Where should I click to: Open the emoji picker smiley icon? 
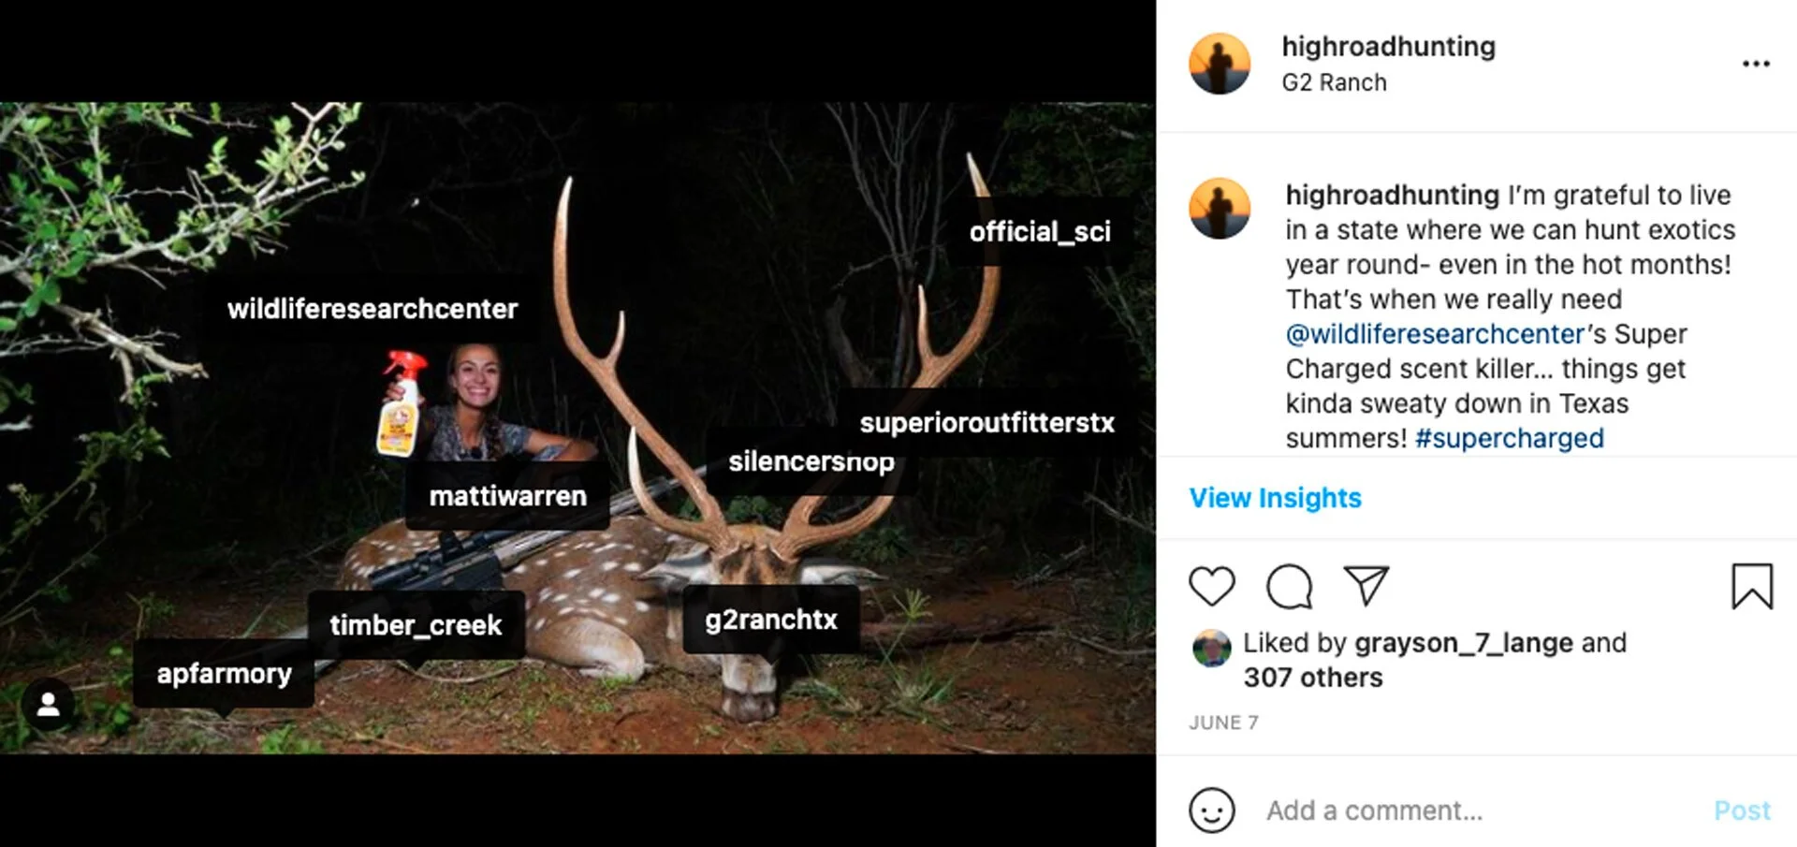tap(1212, 810)
